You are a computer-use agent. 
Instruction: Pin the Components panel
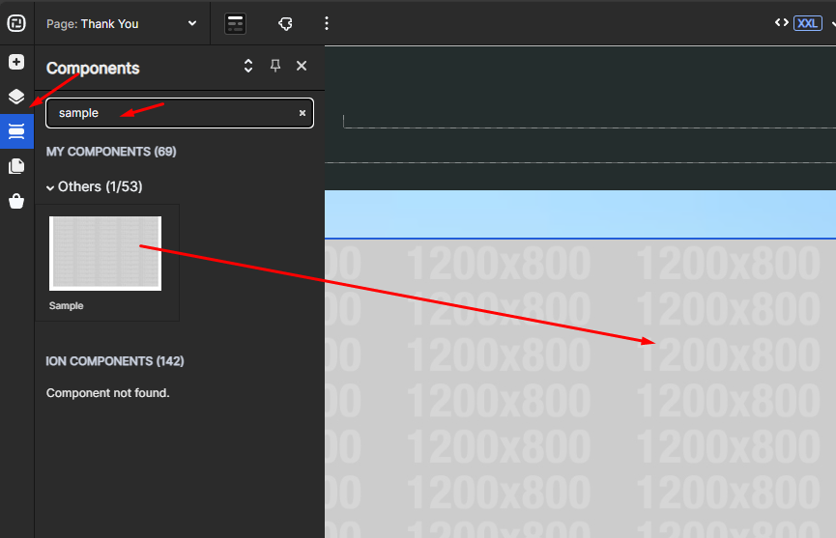pyautogui.click(x=275, y=66)
